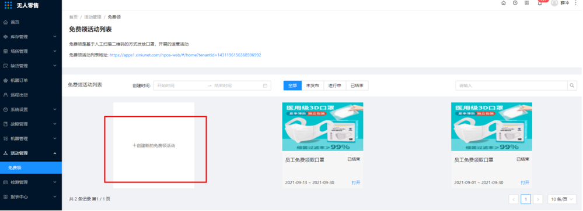The width and height of the screenshot is (583, 211).
Task: Open help via the question mark icon
Action: (515, 2)
